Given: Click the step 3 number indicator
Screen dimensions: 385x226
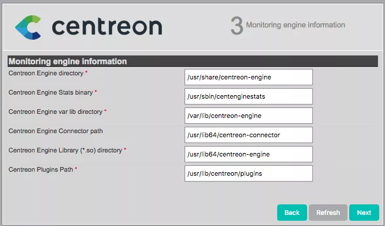Looking at the screenshot, I should (237, 26).
